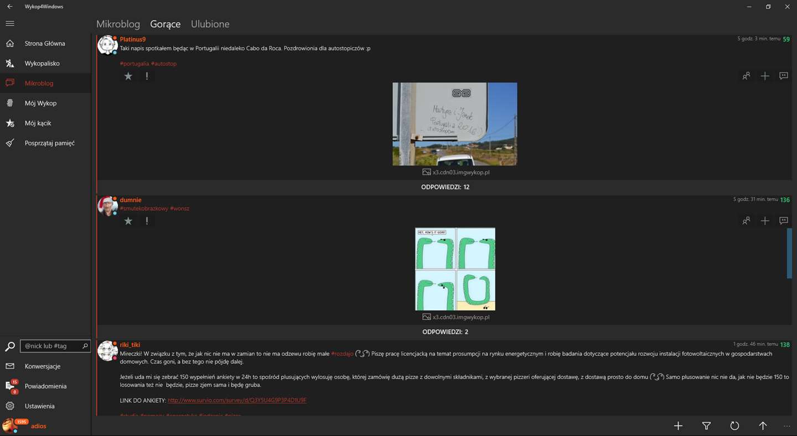The height and width of the screenshot is (436, 797).
Task: Click the blue vertical scrollbar thumb
Action: 789,253
